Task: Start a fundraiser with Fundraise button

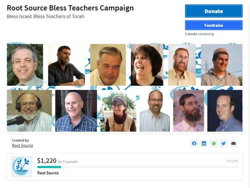Action: point(214,25)
